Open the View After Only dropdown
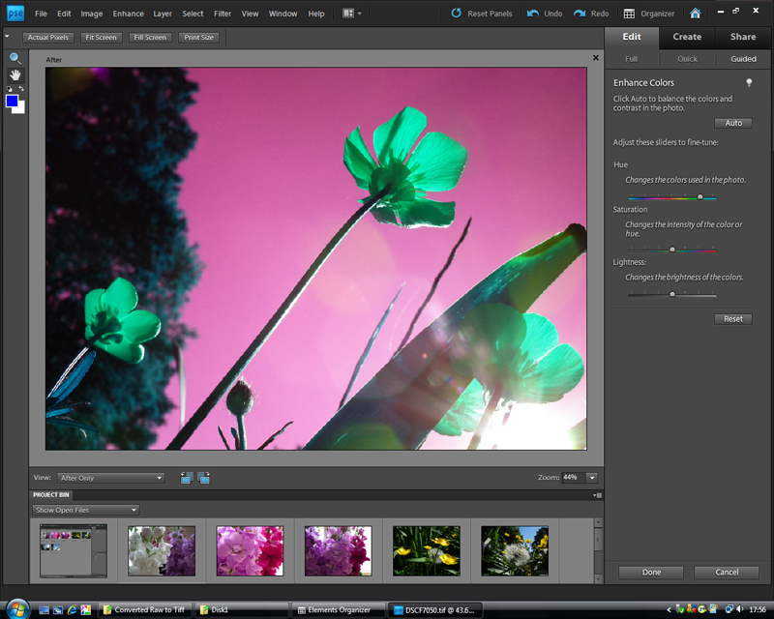 pos(110,478)
